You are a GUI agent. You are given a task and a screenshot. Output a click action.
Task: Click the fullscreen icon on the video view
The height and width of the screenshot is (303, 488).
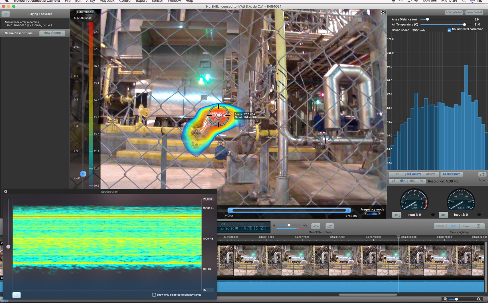pos(383,12)
